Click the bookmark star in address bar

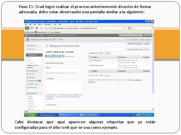click(x=123, y=28)
